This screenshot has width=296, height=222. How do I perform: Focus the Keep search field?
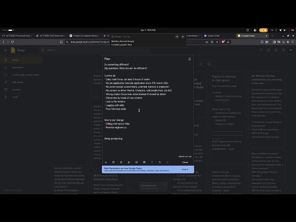tap(94, 50)
